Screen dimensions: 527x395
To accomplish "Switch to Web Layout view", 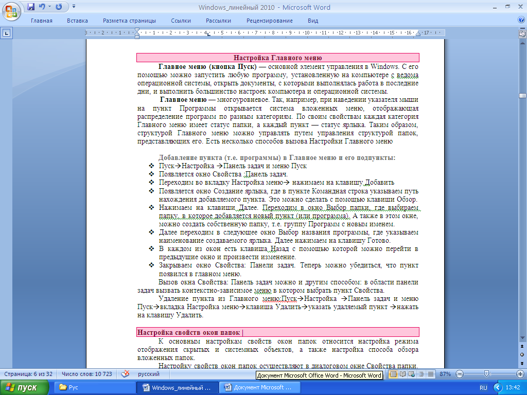I will (x=411, y=374).
